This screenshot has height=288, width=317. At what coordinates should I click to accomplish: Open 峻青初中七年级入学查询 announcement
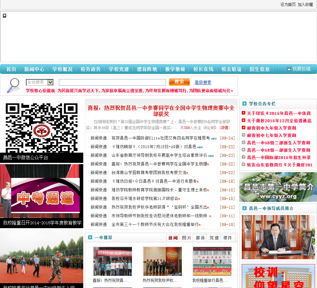point(272,135)
